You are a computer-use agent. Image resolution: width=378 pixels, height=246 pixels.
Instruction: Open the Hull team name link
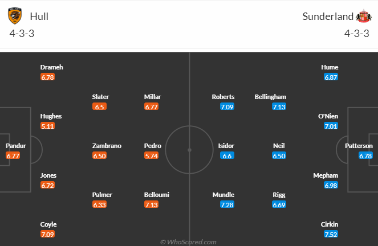tap(39, 17)
